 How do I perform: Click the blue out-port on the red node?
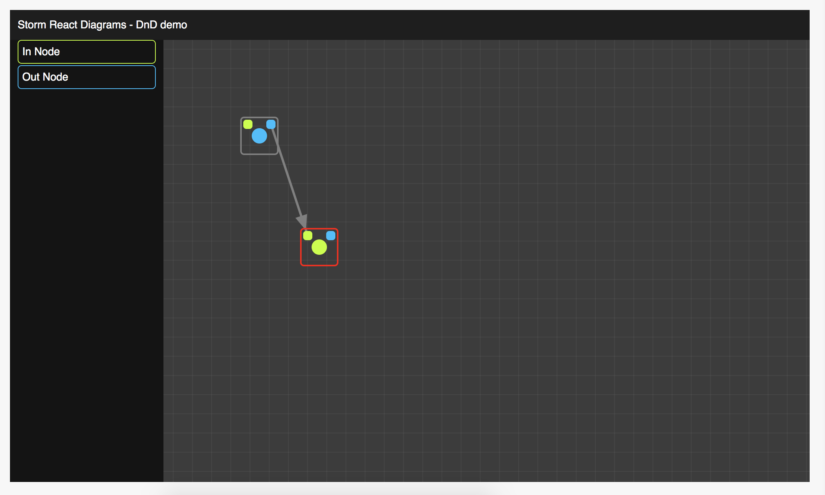coord(330,236)
